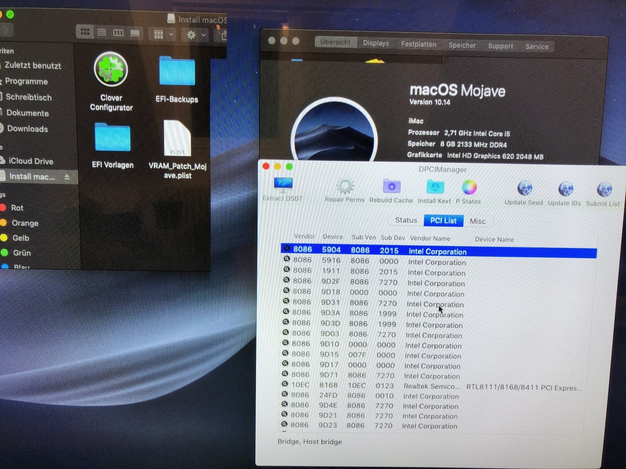Screen dimensions: 626x469
Task: Open iCloud Drive in Finder sidebar
Action: [x=31, y=161]
